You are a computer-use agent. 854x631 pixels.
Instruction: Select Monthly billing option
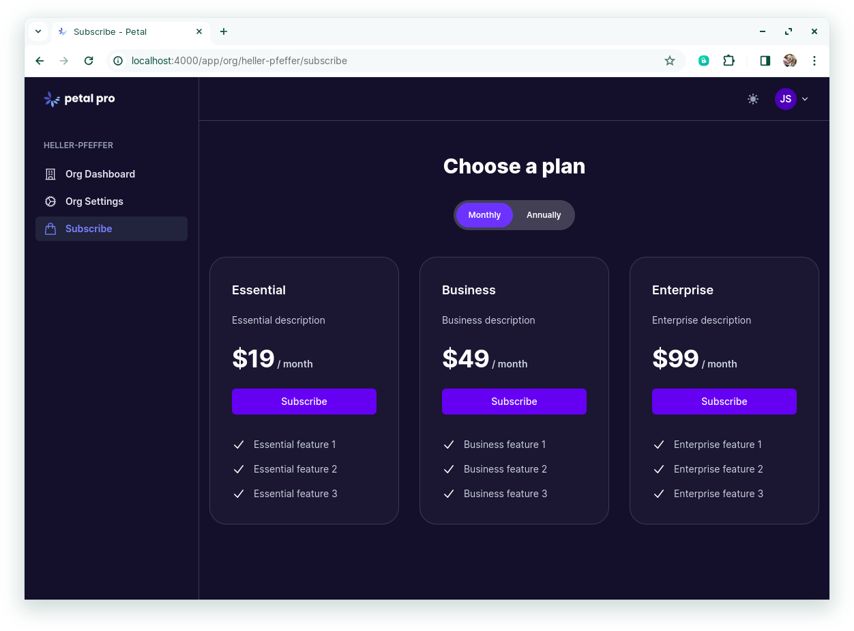tap(484, 215)
